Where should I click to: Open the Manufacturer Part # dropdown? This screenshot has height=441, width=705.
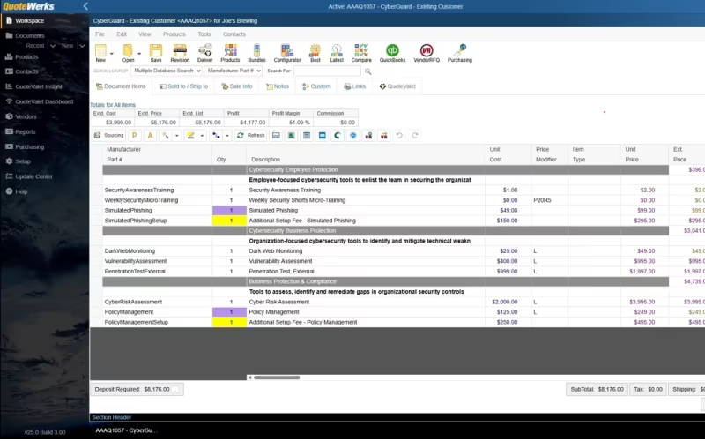[x=233, y=71]
